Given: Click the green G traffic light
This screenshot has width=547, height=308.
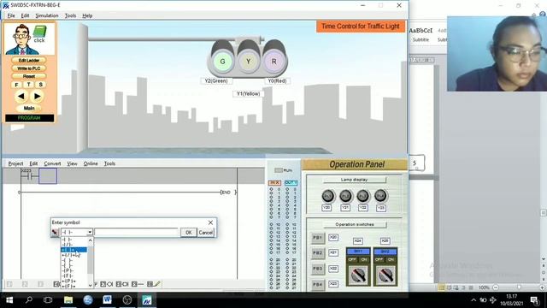Looking at the screenshot, I should pyautogui.click(x=222, y=62).
